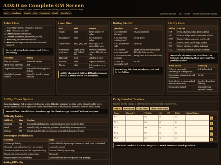Click the 'Roll ability check' handling cell

pyautogui.click(x=207, y=70)
